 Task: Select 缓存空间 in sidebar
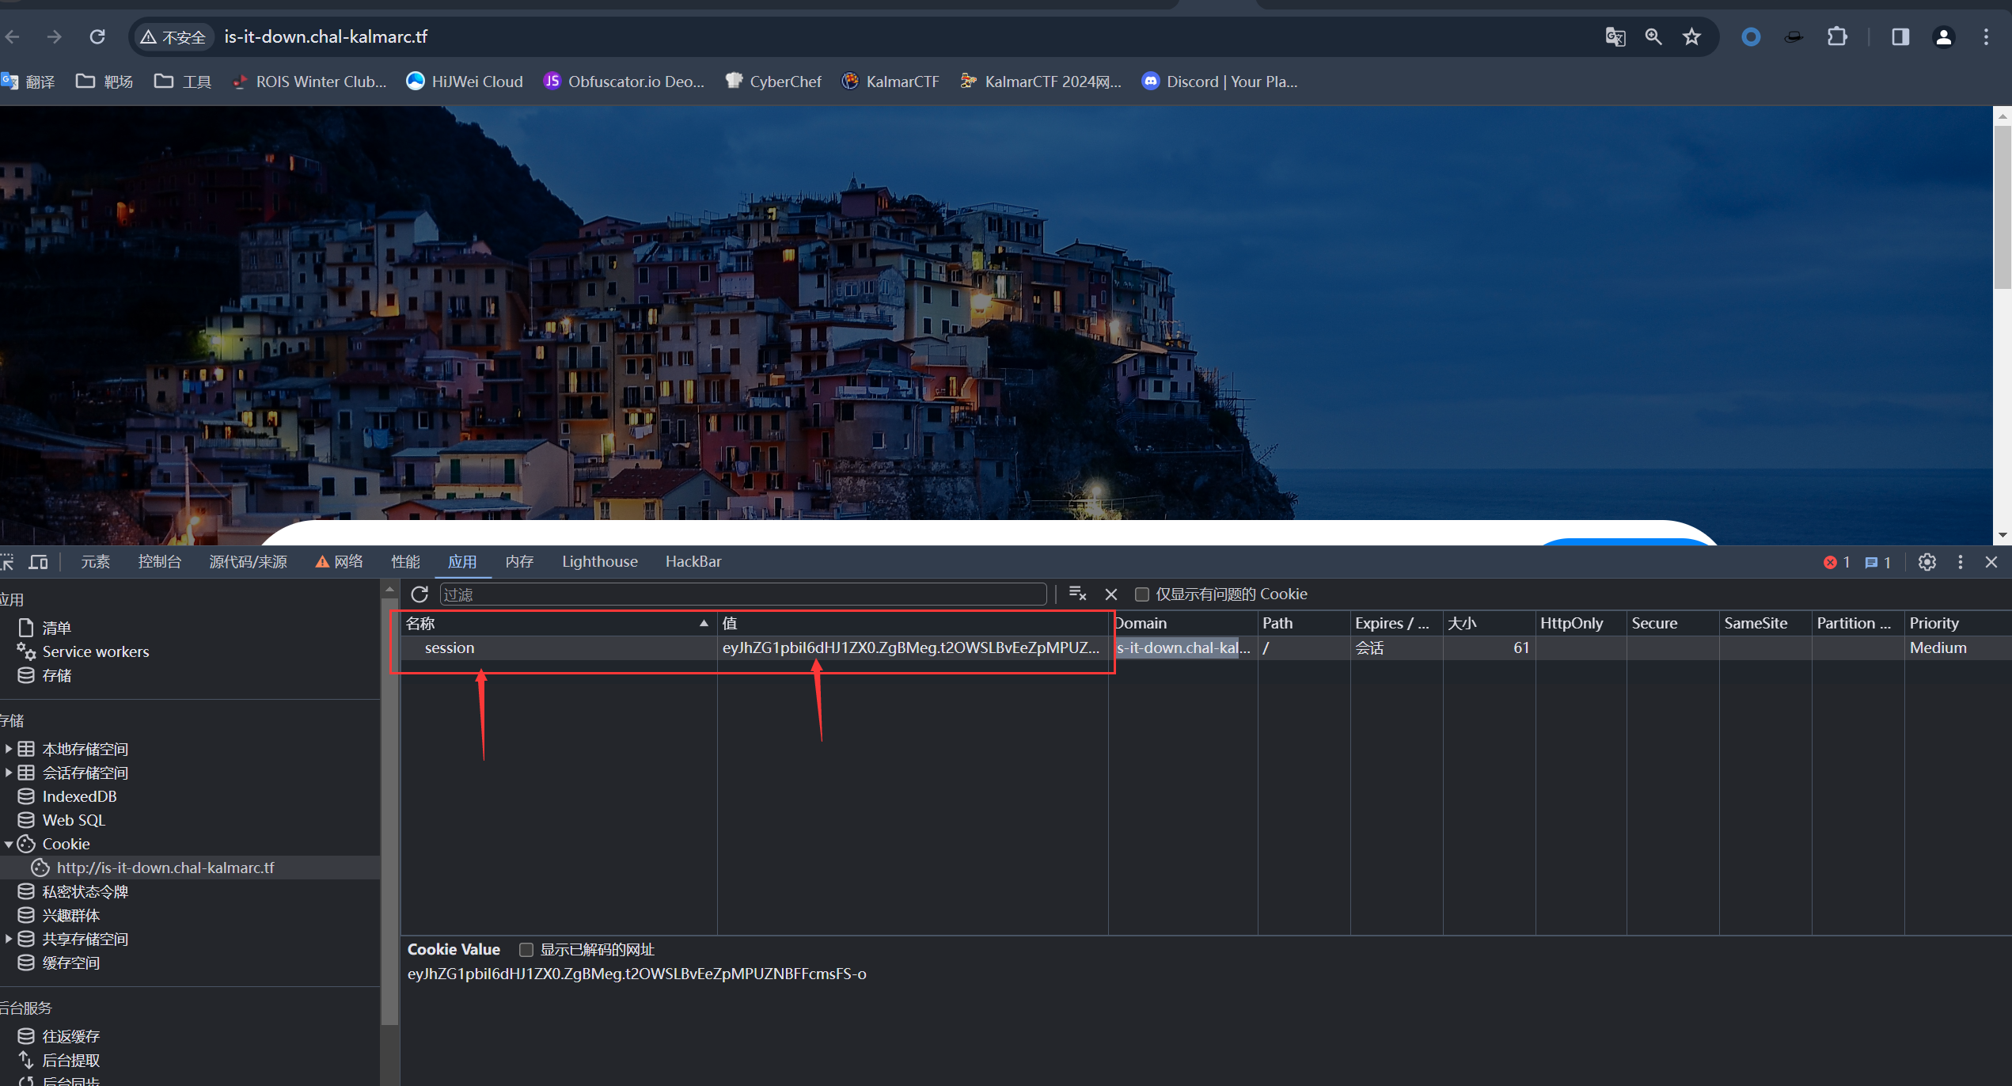pyautogui.click(x=70, y=963)
